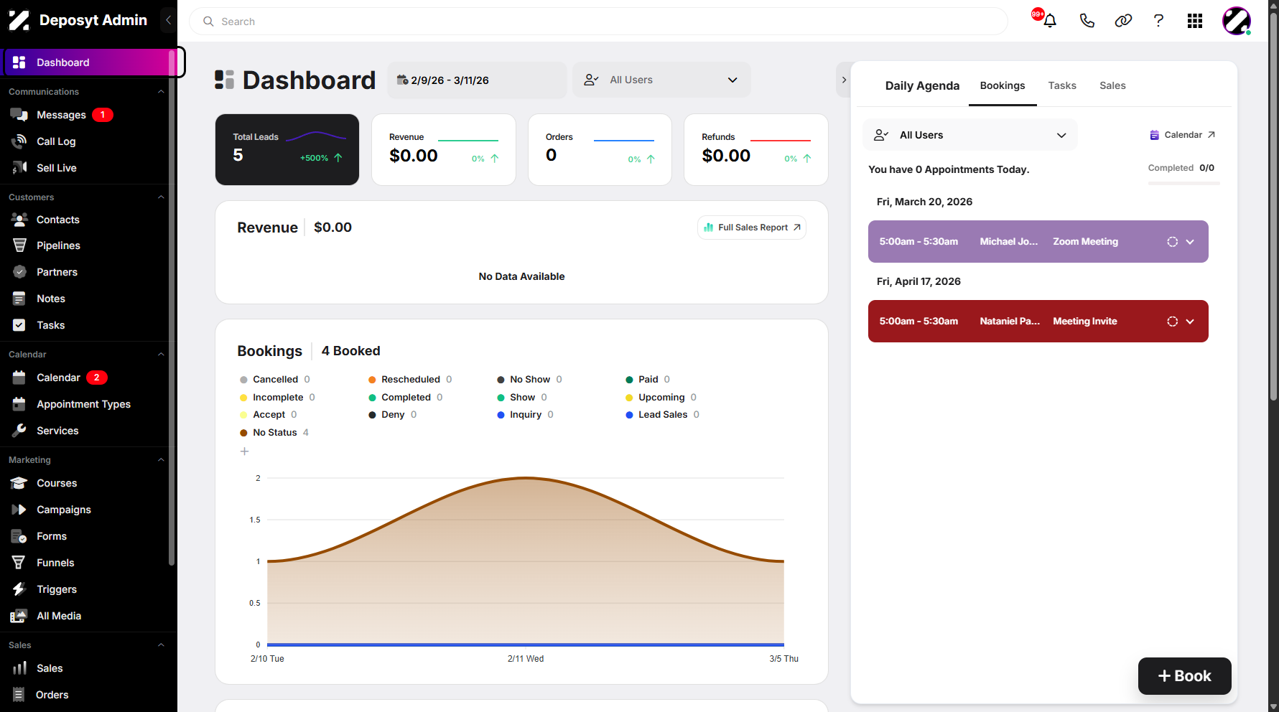Click the page vertical scrollbar
1279x712 pixels.
1273,207
